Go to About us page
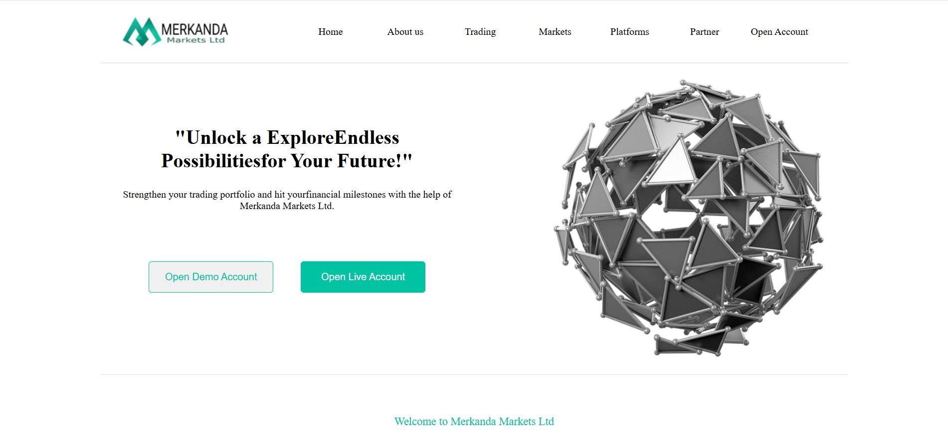Viewport: 948px width, 448px height. pyautogui.click(x=405, y=32)
